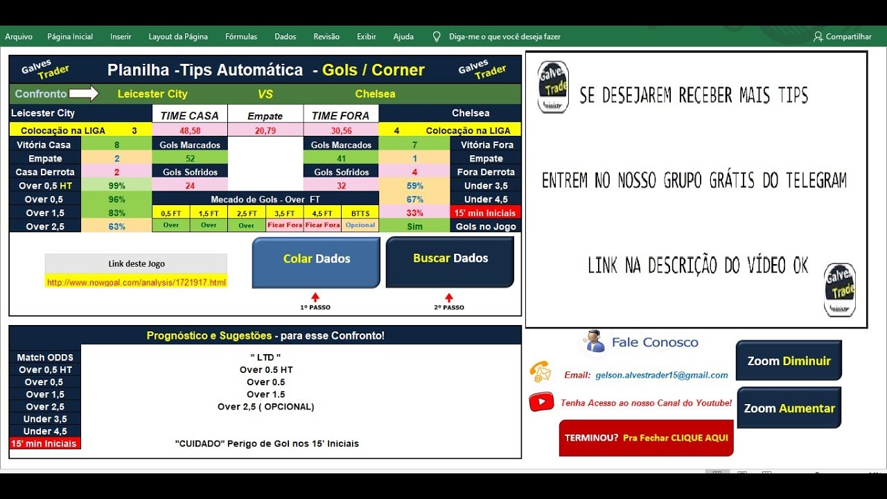The height and width of the screenshot is (499, 887).
Task: Select the '2,5 FT' market cell
Action: coord(247,213)
